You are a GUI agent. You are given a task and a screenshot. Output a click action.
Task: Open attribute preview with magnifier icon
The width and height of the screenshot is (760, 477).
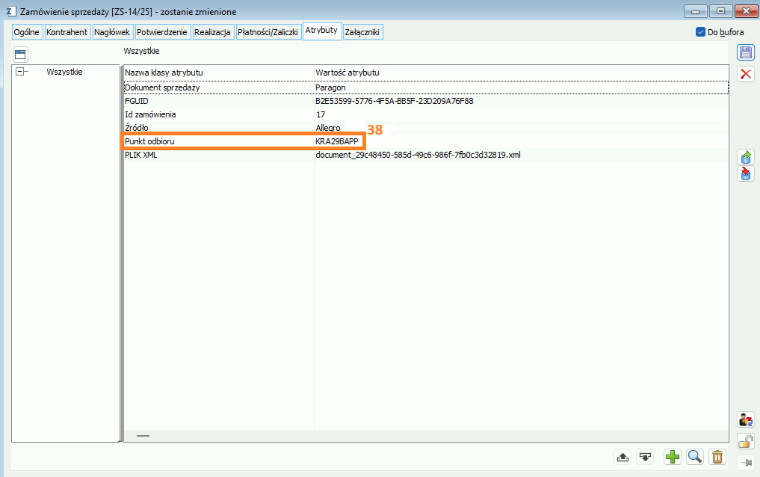click(694, 457)
